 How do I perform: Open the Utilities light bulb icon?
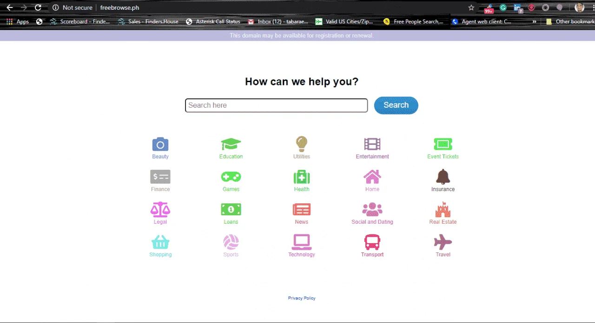(302, 144)
